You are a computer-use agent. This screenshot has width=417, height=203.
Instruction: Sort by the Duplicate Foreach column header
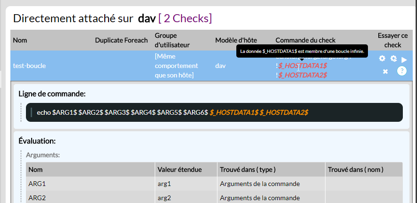pyautogui.click(x=121, y=41)
